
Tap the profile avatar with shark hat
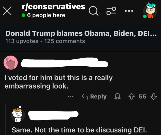pyautogui.click(x=150, y=11)
